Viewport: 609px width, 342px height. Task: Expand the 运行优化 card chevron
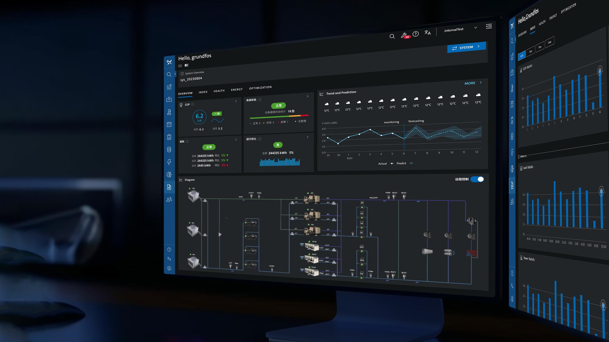coord(307,137)
